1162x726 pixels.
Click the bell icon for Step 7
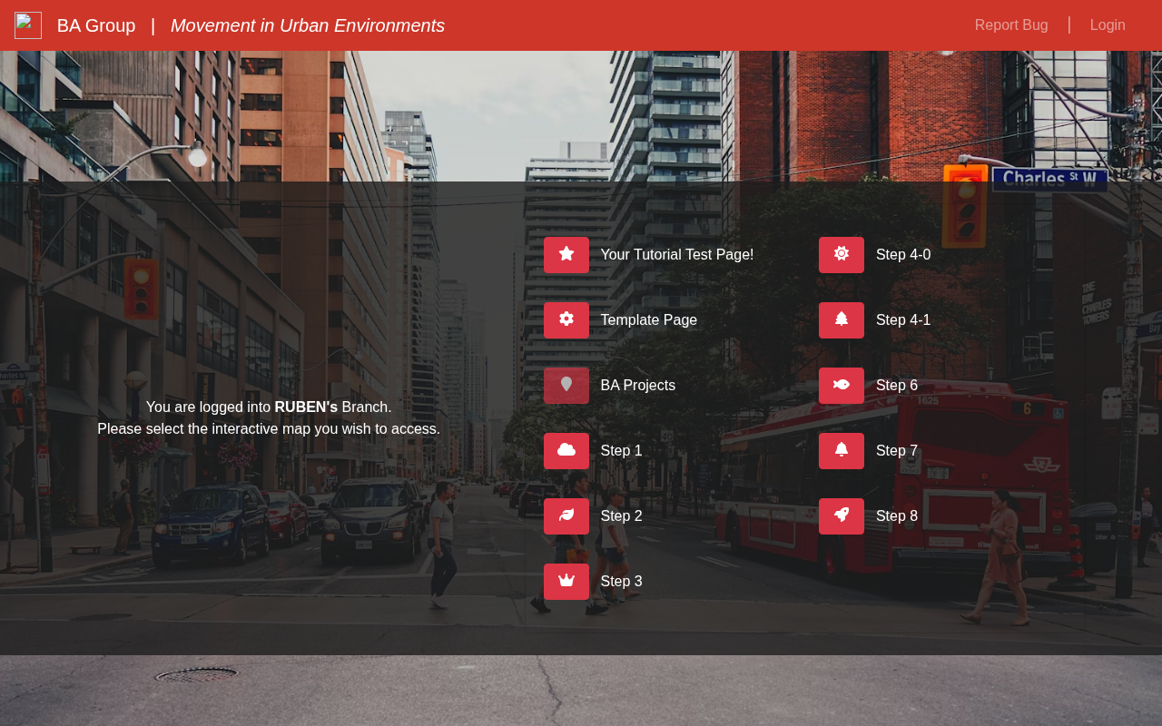click(842, 451)
